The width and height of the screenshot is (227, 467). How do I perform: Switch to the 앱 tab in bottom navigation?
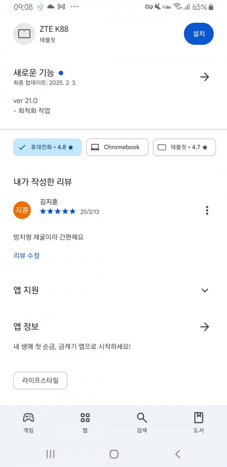tap(85, 423)
